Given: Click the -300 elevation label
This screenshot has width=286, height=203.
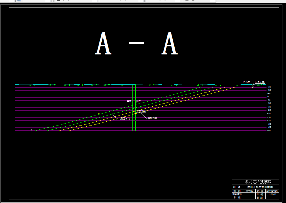Looking at the screenshot, I should (x=269, y=117).
